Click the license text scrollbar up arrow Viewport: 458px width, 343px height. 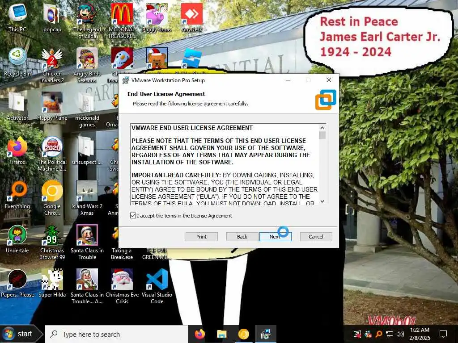pyautogui.click(x=322, y=128)
